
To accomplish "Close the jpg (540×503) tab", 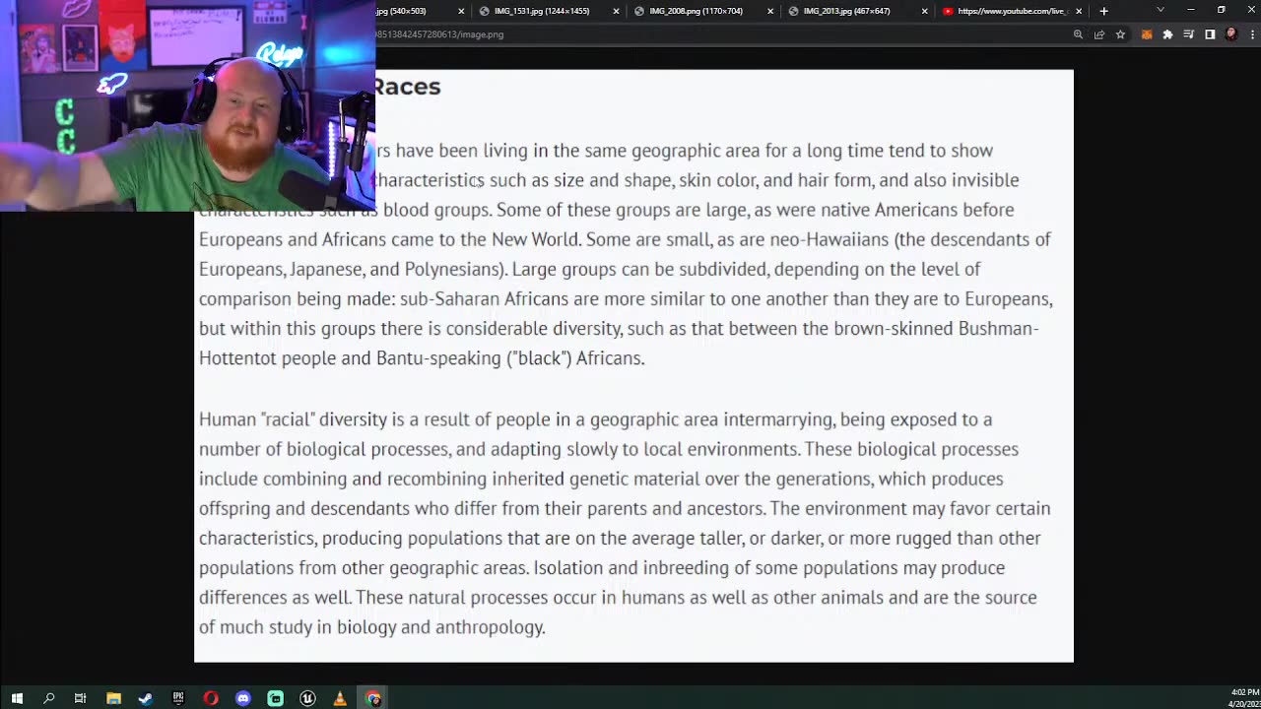I will click(461, 11).
